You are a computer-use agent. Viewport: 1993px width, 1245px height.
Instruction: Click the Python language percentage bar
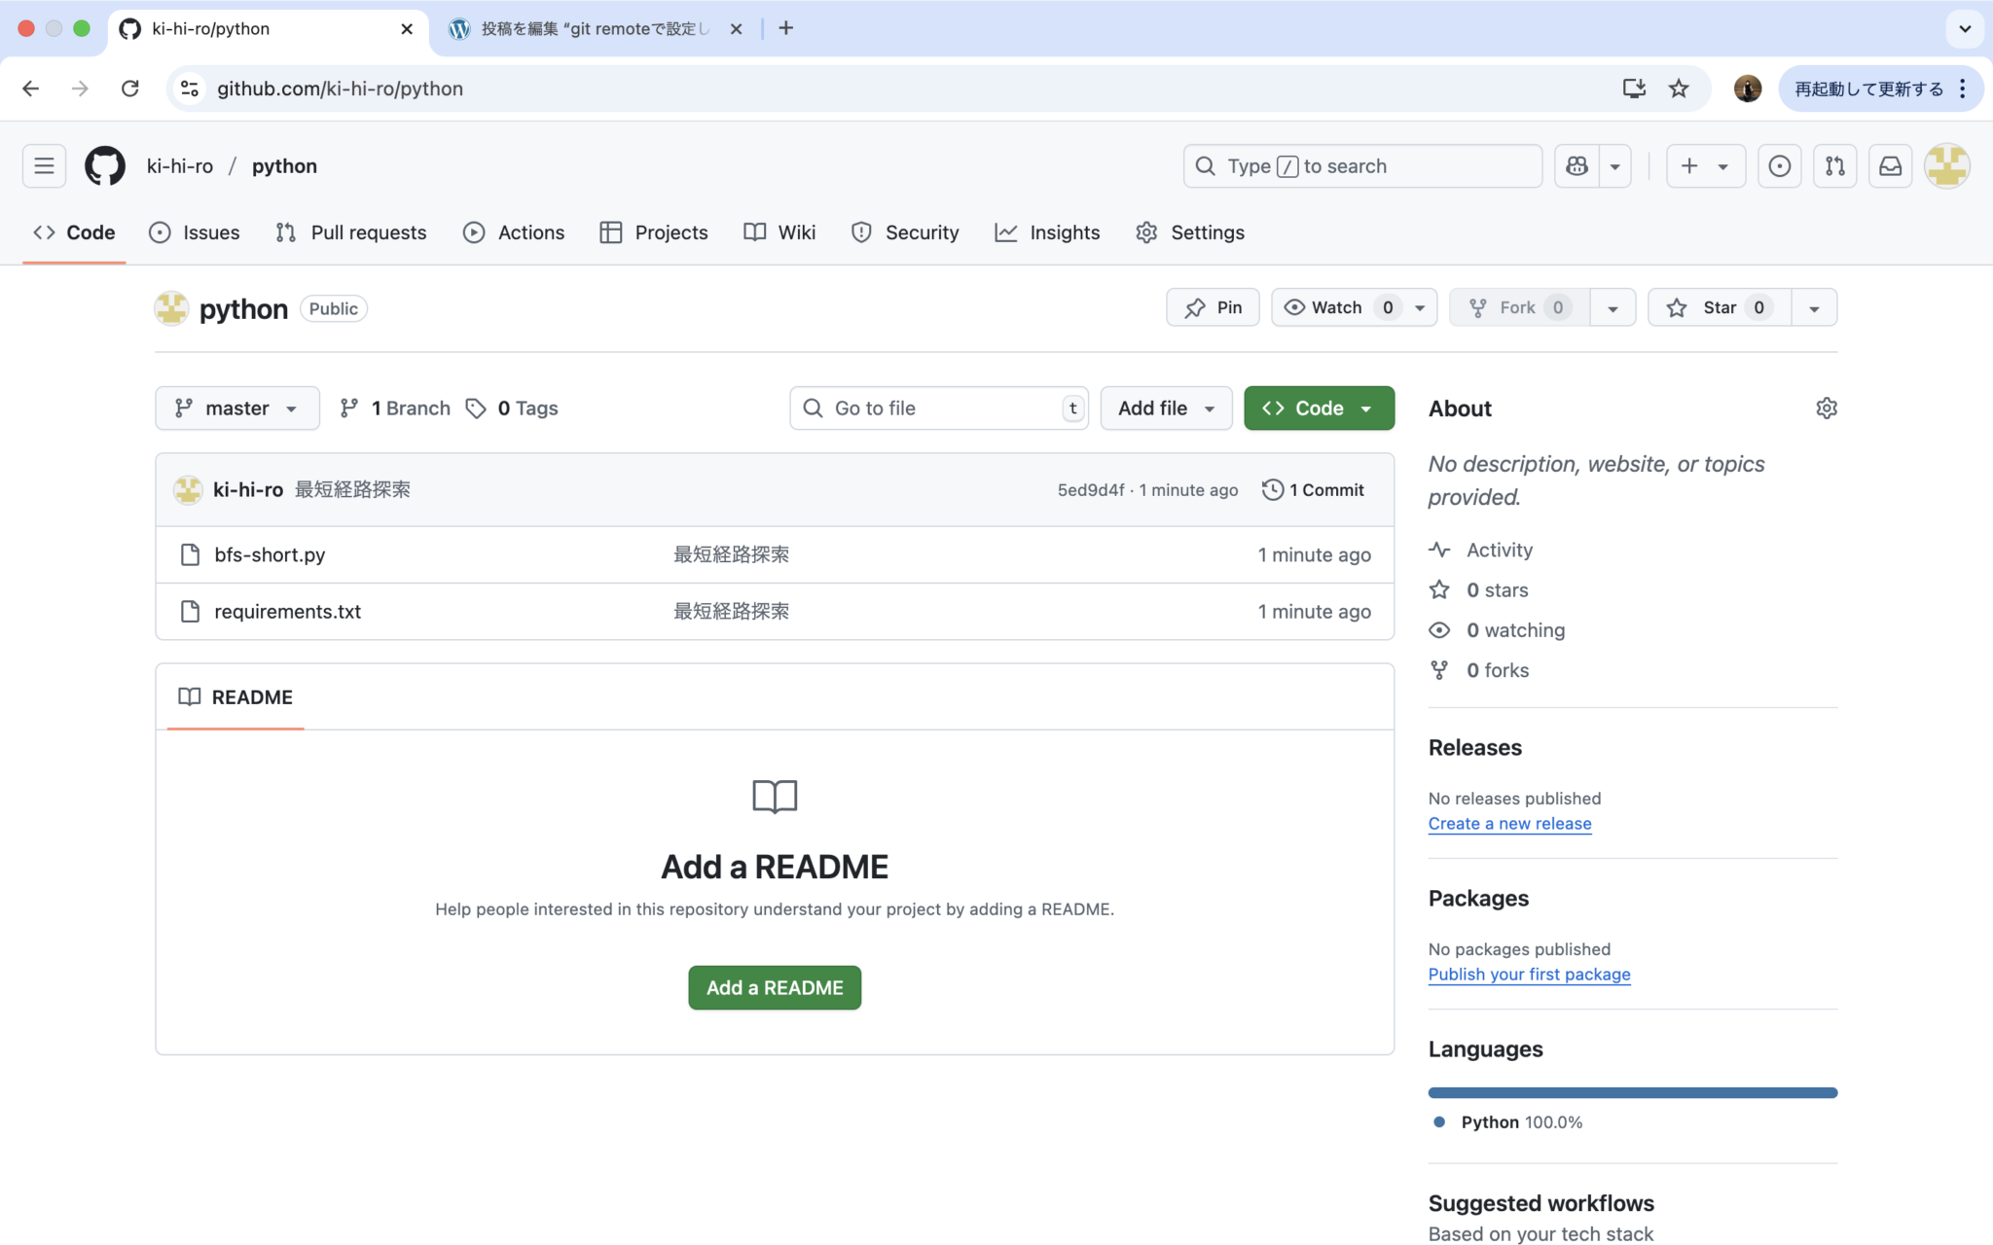1632,1091
